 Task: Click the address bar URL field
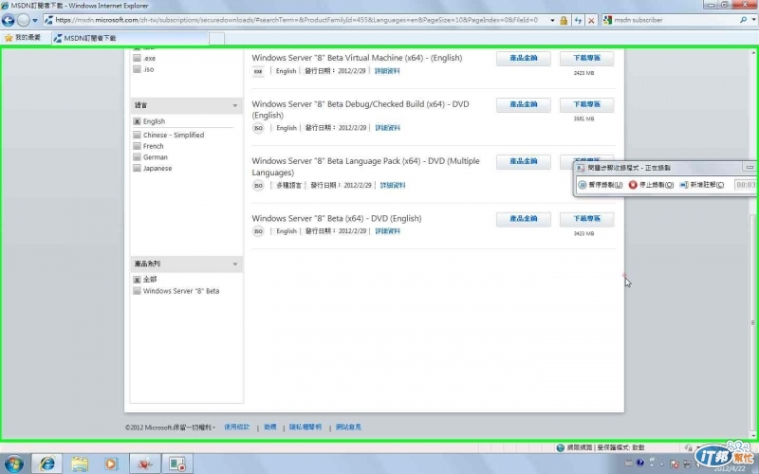tap(296, 20)
